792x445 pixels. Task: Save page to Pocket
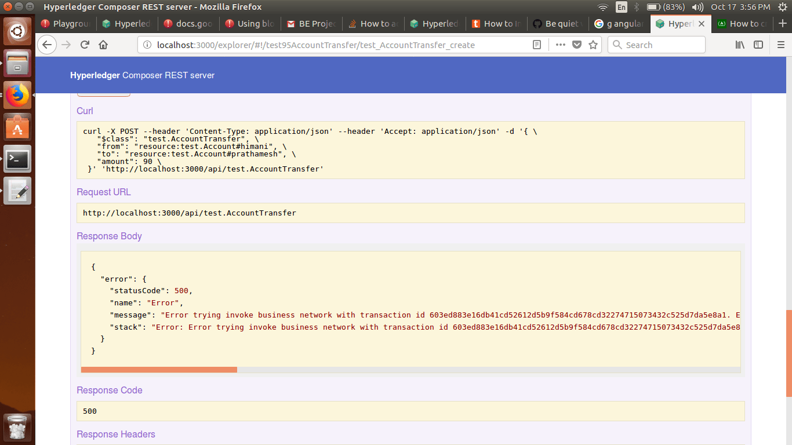pos(576,45)
